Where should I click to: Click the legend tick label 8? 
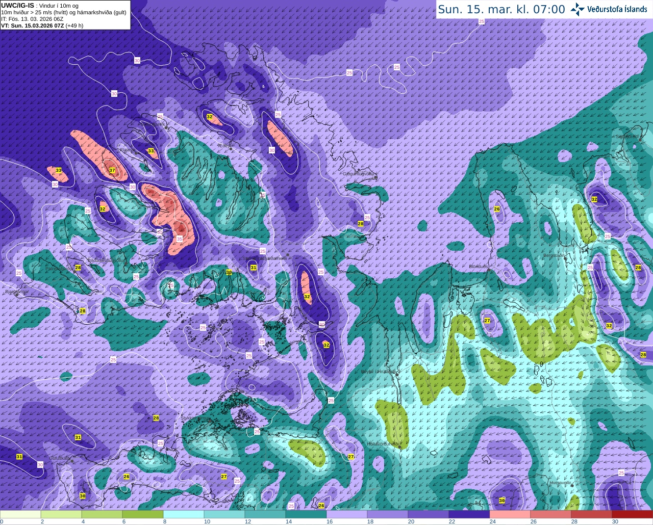tap(165, 521)
